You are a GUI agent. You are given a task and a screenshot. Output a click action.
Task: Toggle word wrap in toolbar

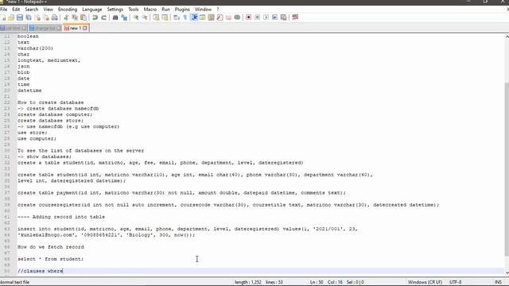click(177, 17)
